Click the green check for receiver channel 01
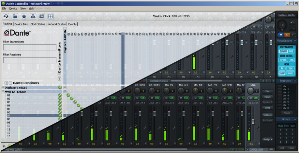The width and height of the screenshot is (299, 153). point(60,95)
